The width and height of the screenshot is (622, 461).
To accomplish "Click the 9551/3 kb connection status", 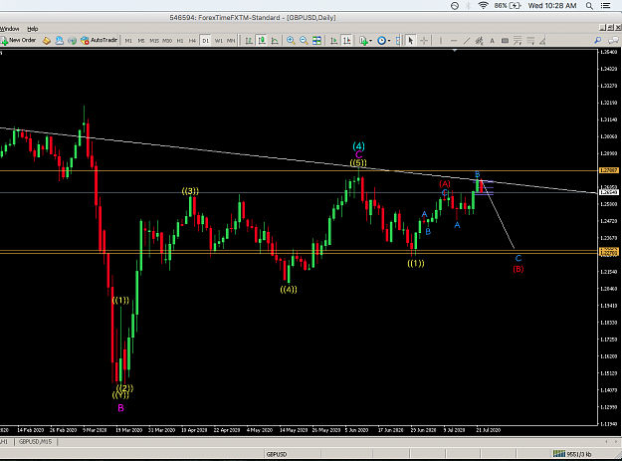I will (x=573, y=454).
